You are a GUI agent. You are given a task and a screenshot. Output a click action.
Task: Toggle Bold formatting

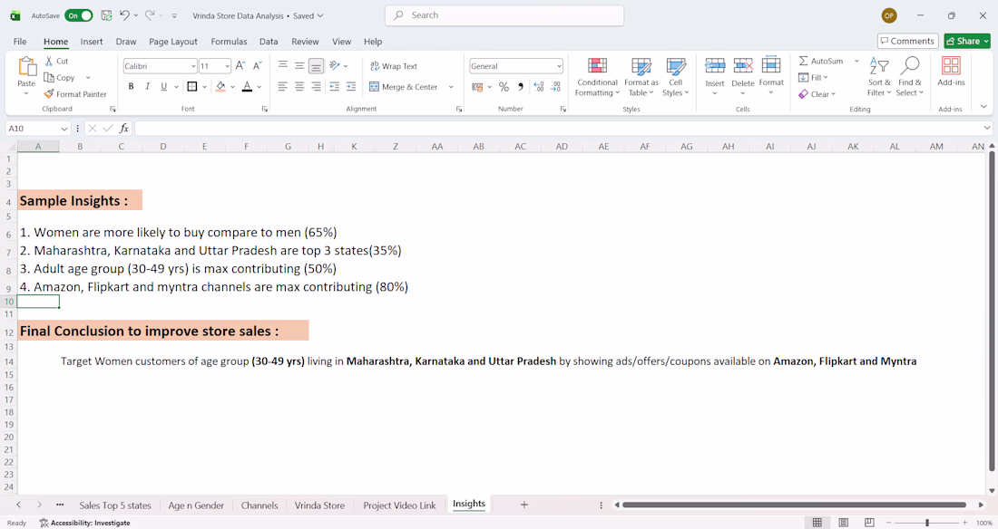pos(132,86)
